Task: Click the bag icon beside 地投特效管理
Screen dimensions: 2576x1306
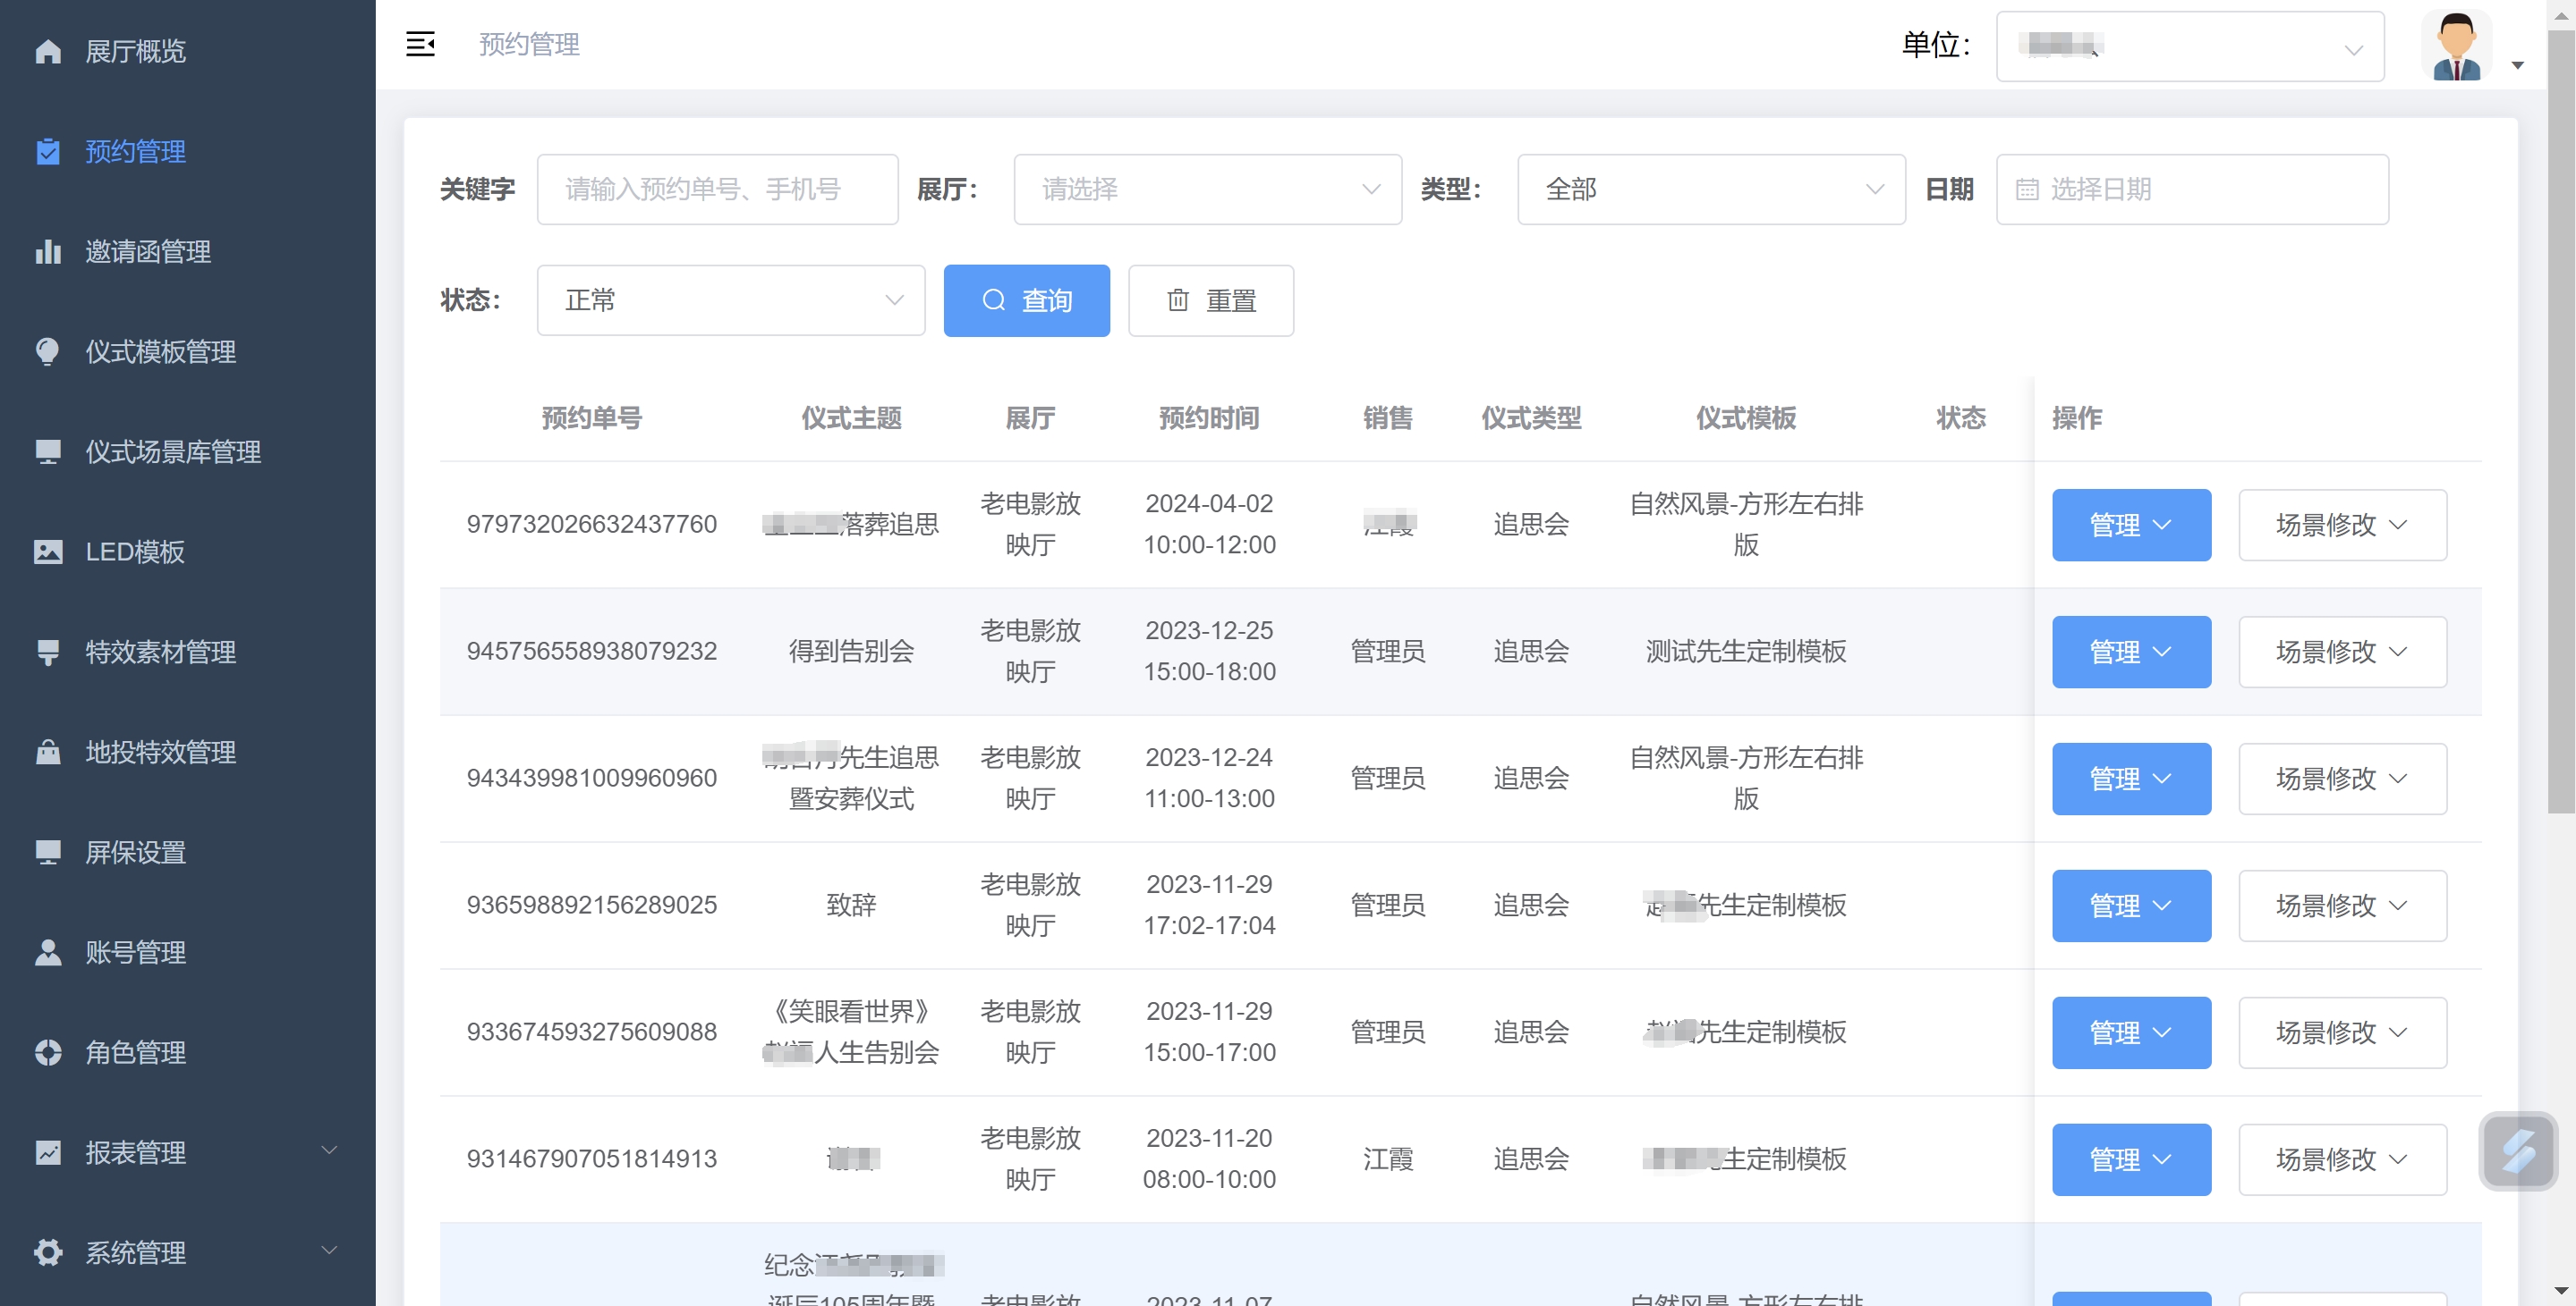Action: [48, 752]
